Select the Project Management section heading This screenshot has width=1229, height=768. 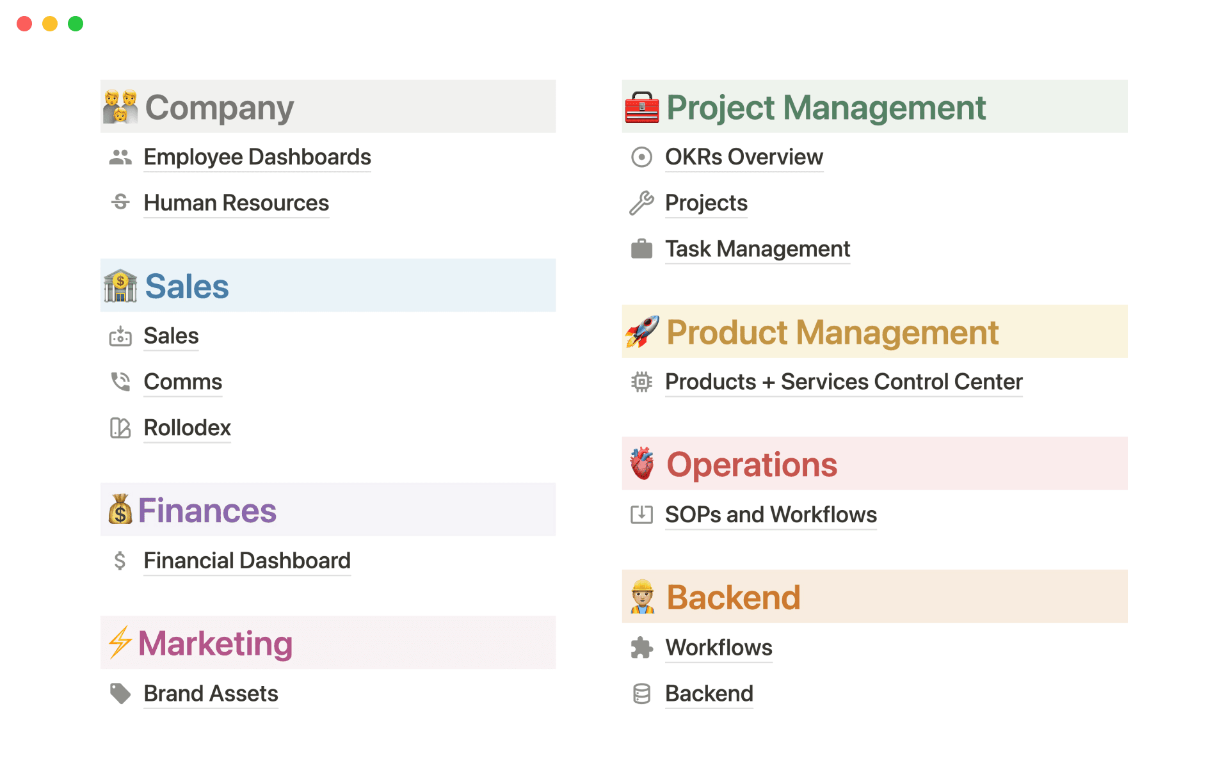826,107
